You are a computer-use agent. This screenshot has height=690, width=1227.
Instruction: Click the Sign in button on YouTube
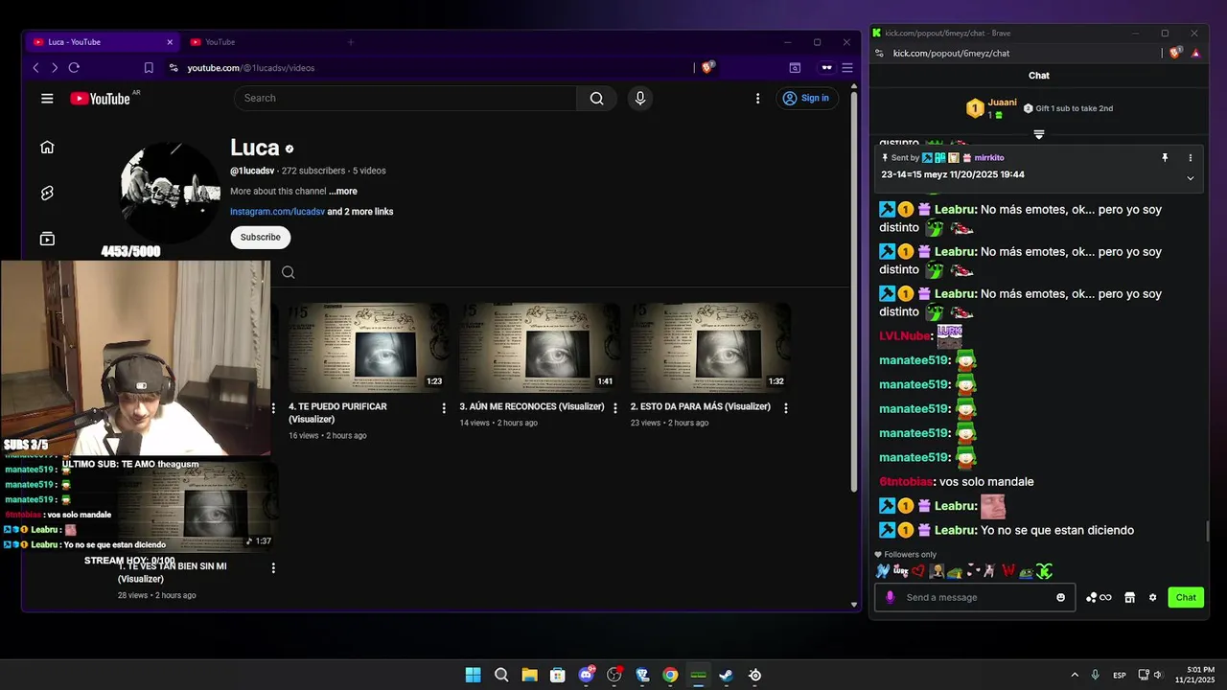pos(806,98)
